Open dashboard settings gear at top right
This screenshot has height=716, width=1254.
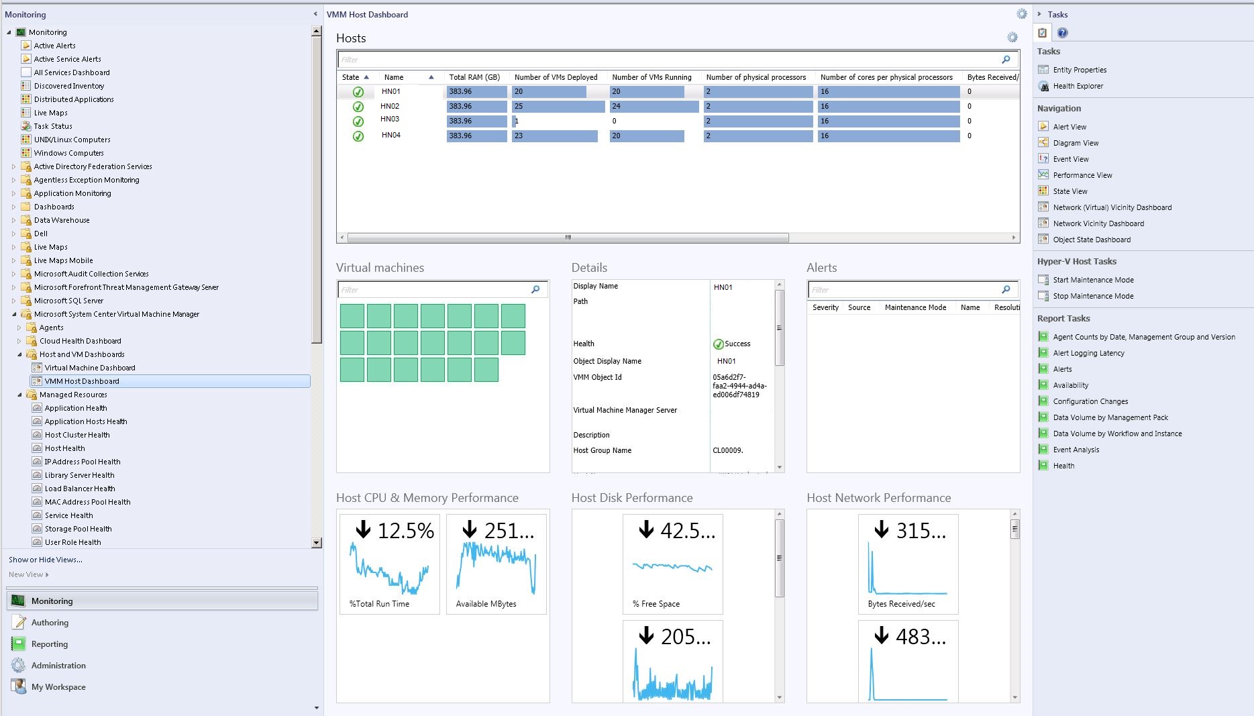[x=1021, y=14]
